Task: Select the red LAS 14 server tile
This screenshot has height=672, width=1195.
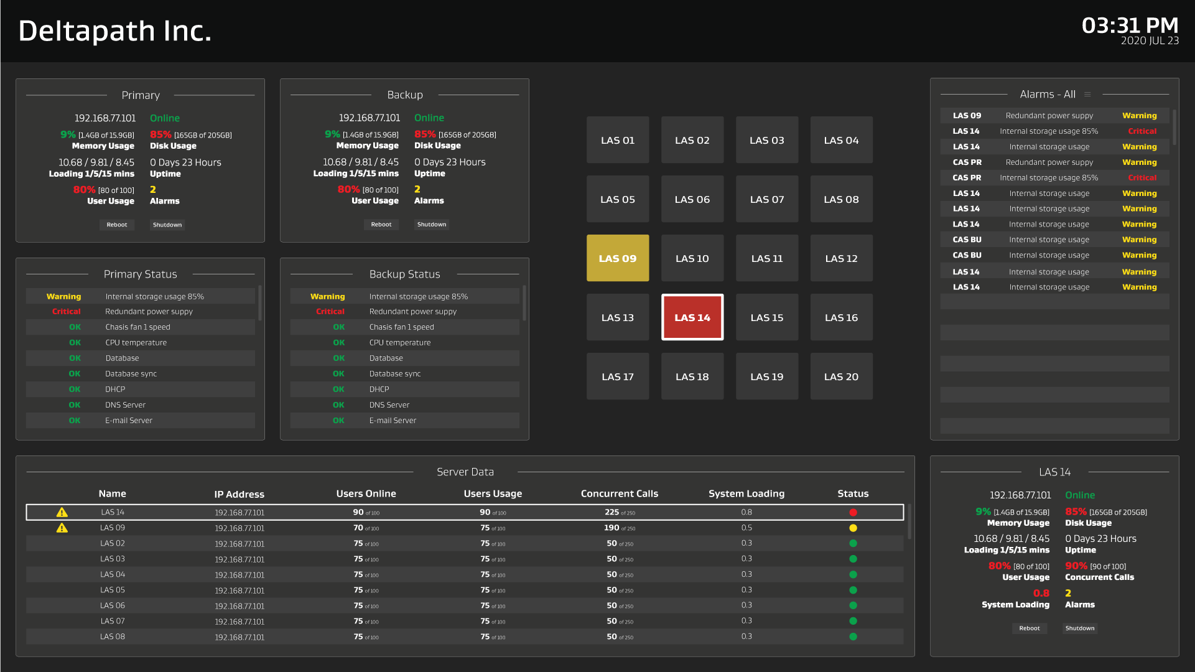Action: (x=692, y=317)
